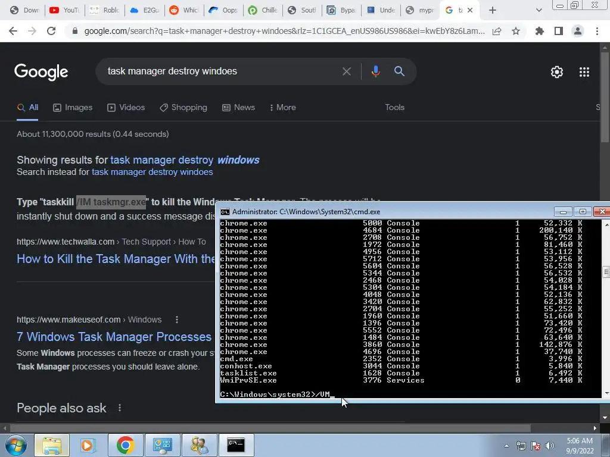Click the taskbar clock showing 5:06 AM

click(580, 446)
